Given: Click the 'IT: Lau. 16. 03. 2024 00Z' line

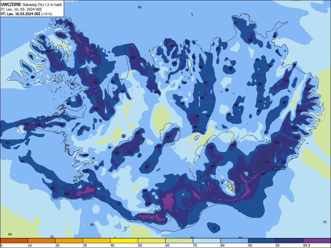Looking at the screenshot, I should [x=21, y=10].
